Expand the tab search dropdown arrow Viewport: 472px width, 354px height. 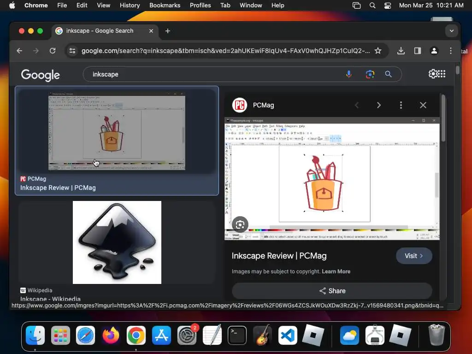(x=452, y=31)
